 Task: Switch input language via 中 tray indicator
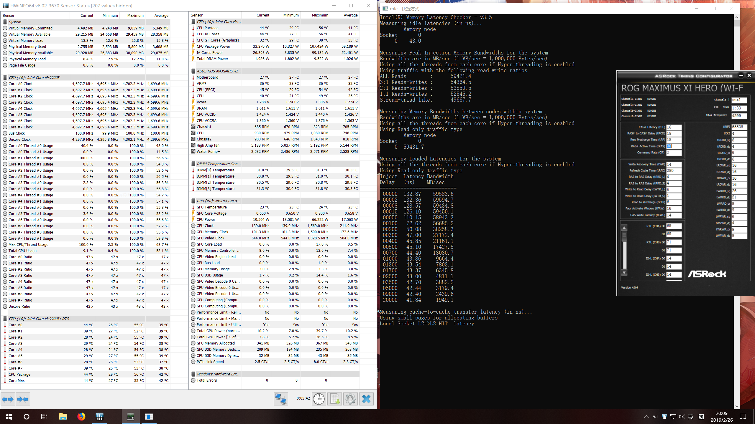(x=691, y=417)
